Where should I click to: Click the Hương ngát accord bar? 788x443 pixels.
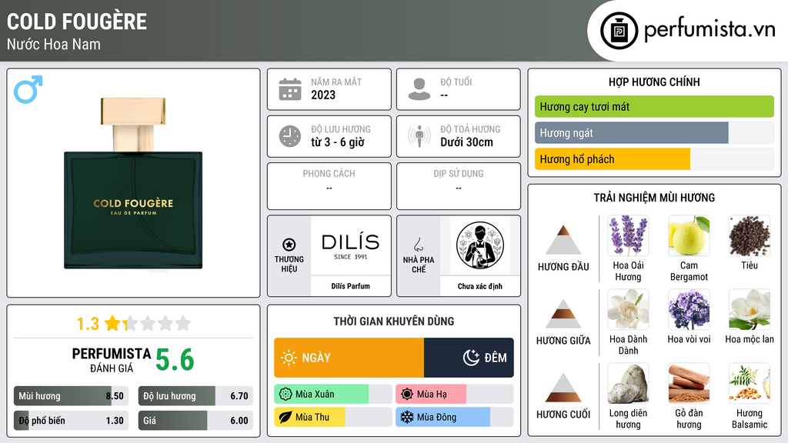click(654, 133)
